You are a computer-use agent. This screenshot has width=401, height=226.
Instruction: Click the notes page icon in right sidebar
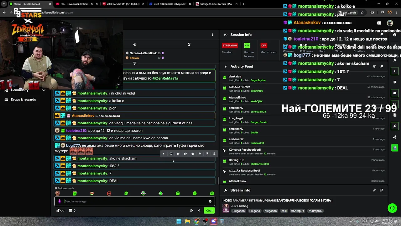pos(395,82)
